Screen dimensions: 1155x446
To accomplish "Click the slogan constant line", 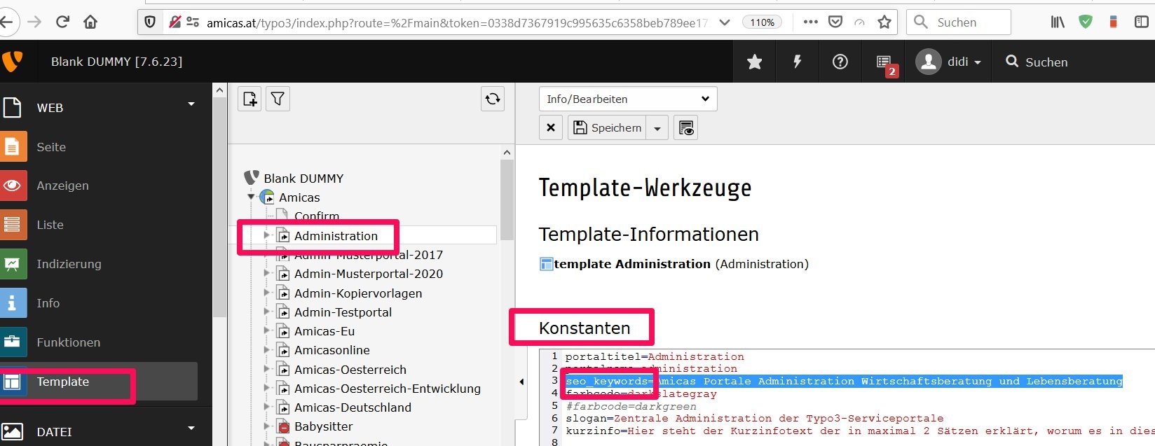I will point(754,418).
